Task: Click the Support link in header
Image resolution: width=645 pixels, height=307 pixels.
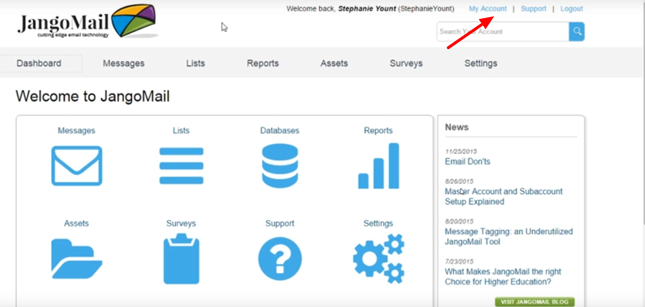Action: tap(534, 9)
